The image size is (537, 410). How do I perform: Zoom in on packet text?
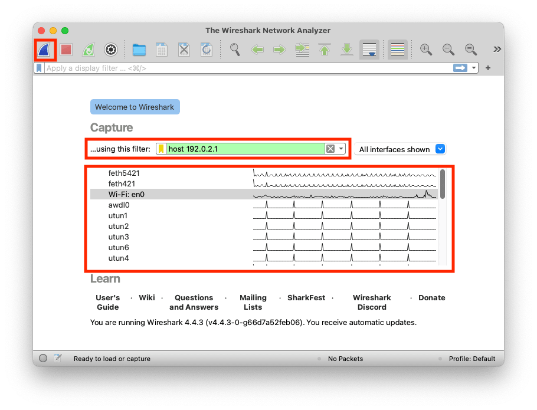(425, 50)
